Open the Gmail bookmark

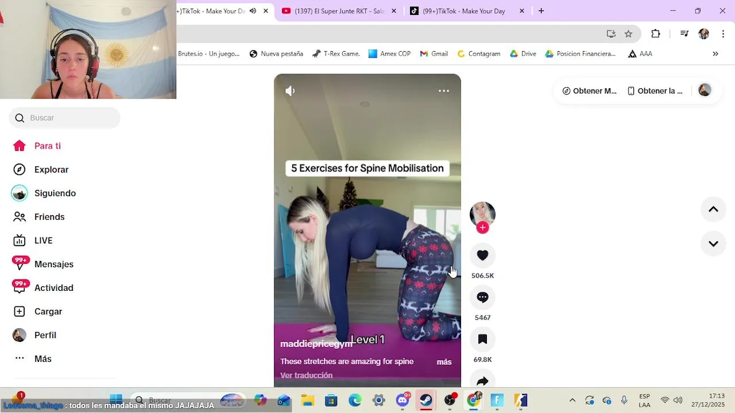point(434,54)
